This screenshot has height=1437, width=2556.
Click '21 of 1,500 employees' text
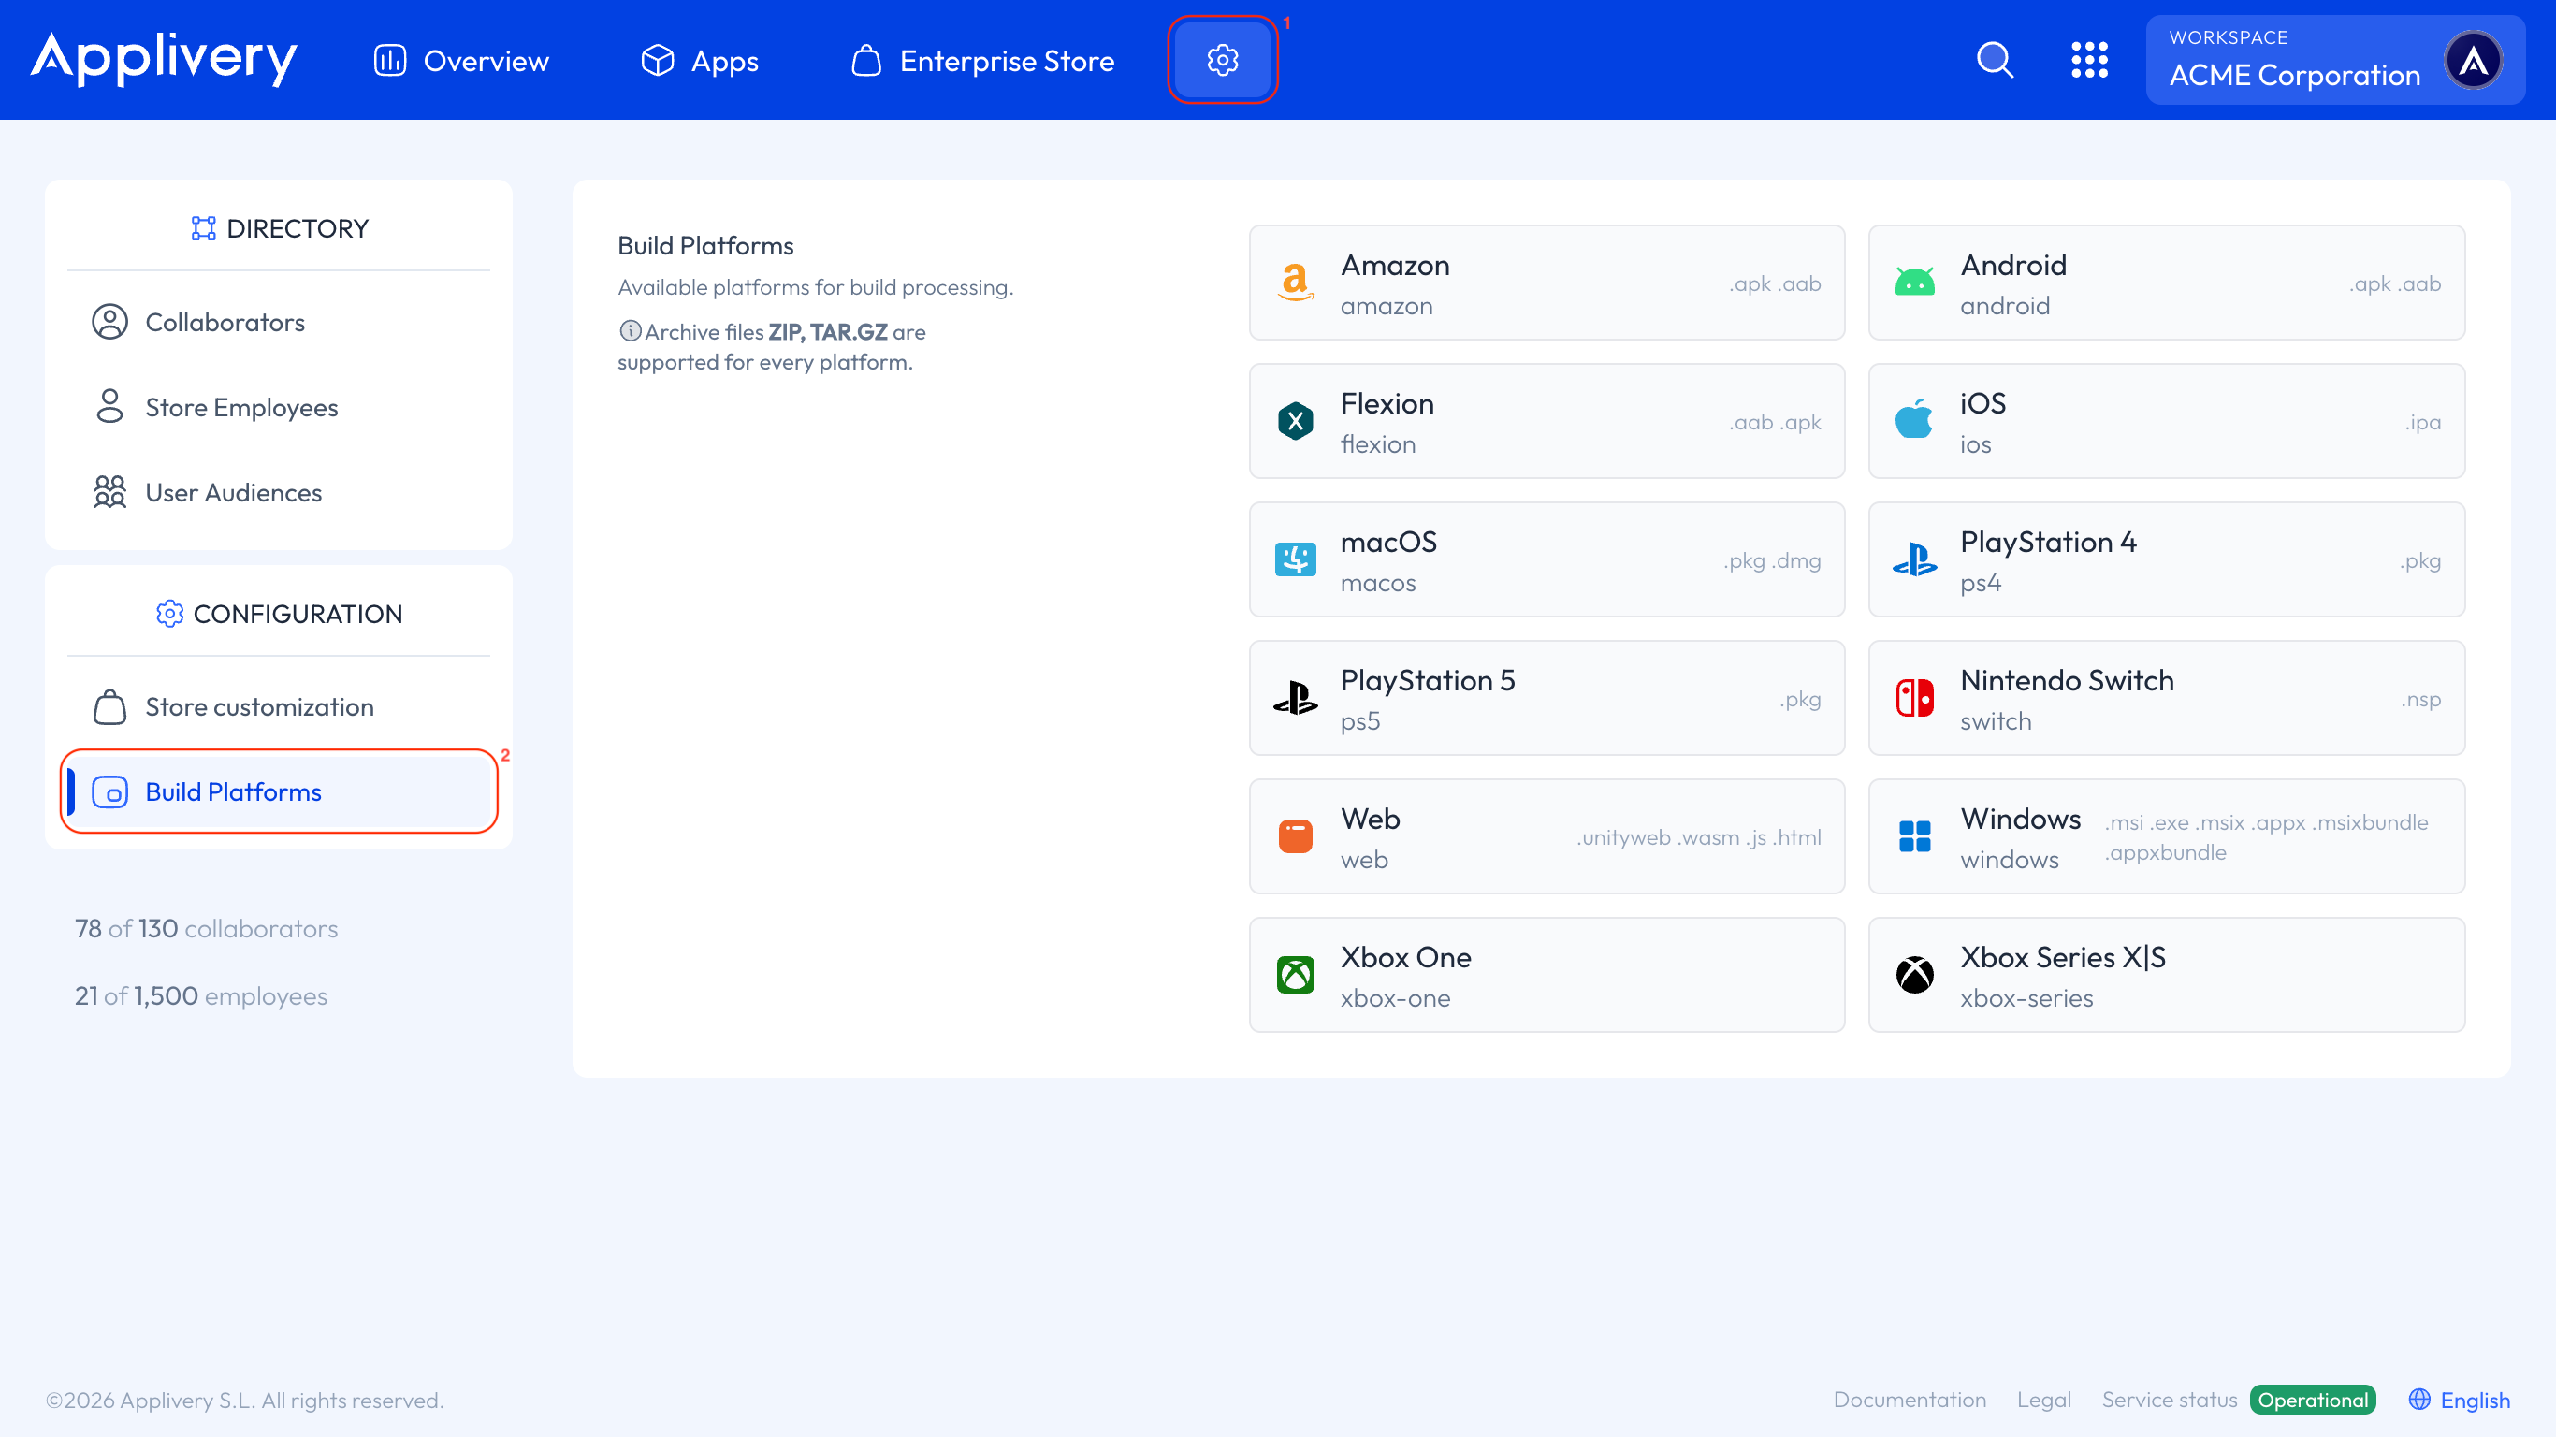coord(200,996)
